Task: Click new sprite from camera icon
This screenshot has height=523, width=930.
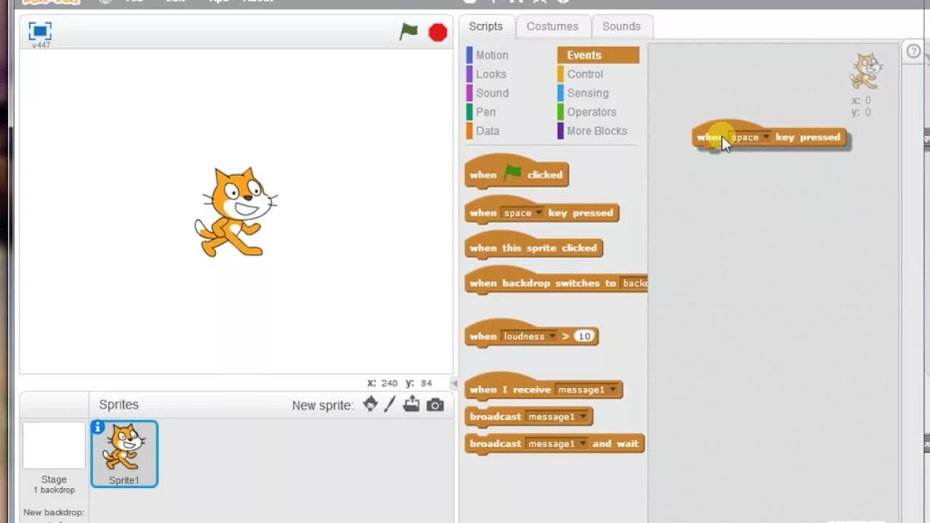Action: [435, 405]
